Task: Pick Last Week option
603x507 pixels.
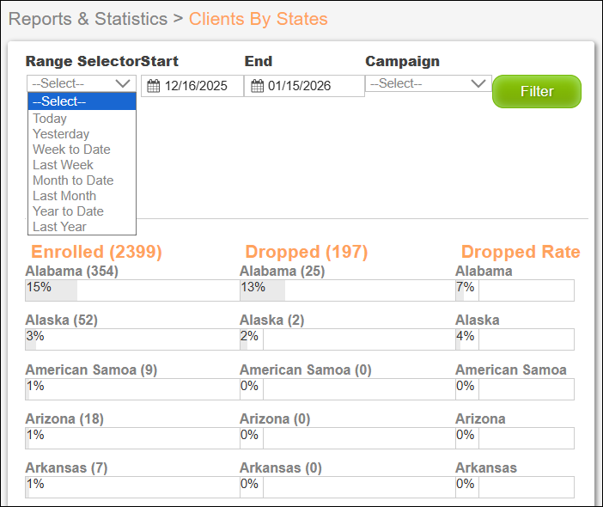Action: pos(82,165)
